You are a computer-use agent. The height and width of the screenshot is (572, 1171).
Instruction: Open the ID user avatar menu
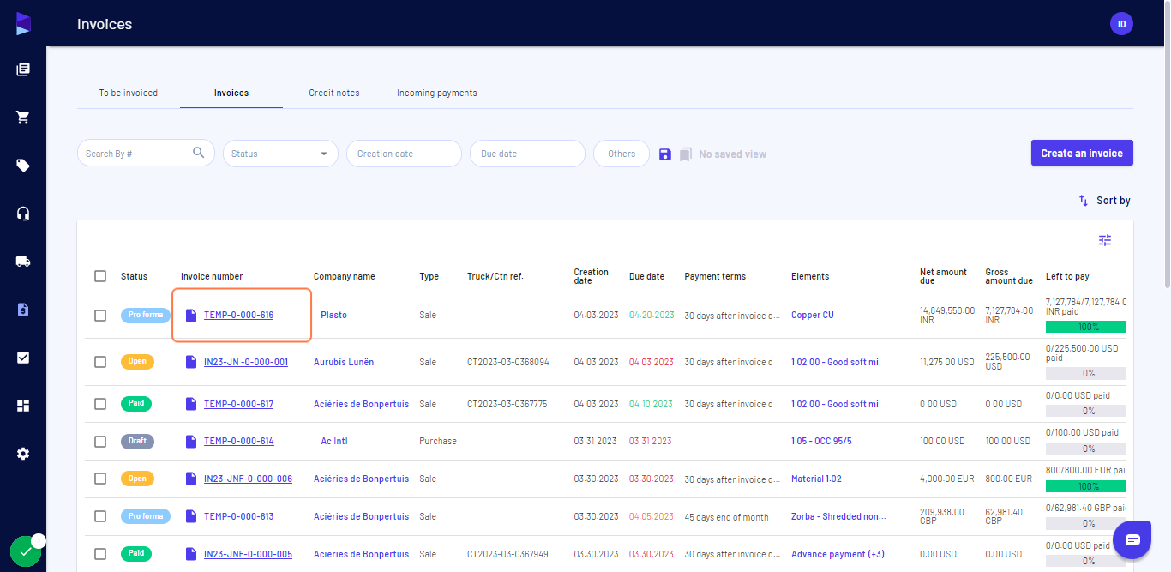pyautogui.click(x=1121, y=24)
